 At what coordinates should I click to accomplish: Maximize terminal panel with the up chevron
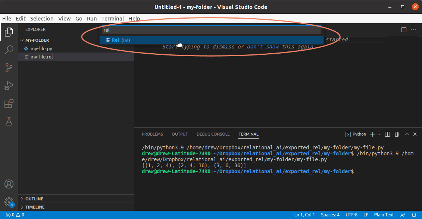407,134
